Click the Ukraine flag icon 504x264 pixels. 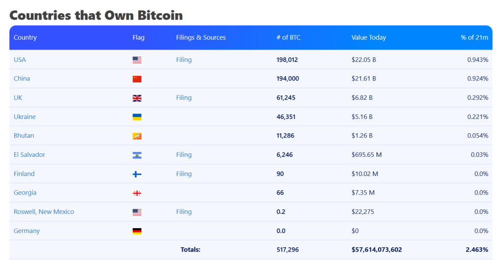pyautogui.click(x=137, y=117)
